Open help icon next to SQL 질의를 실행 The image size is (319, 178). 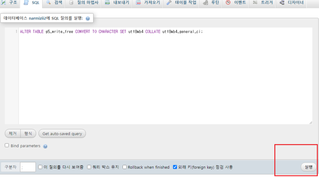tap(88, 19)
